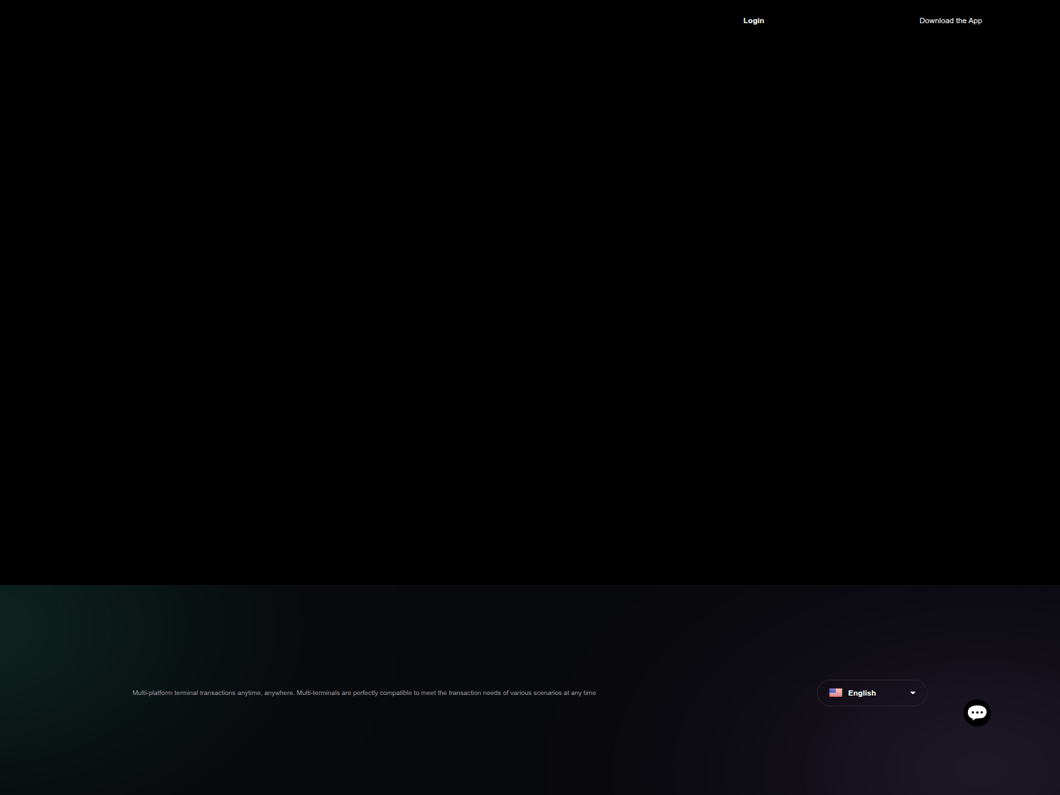Open the English language dropdown
This screenshot has width=1060, height=795.
[x=872, y=693]
